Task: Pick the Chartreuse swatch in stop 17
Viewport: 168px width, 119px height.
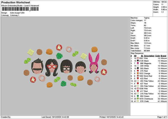Action: [x=138, y=99]
